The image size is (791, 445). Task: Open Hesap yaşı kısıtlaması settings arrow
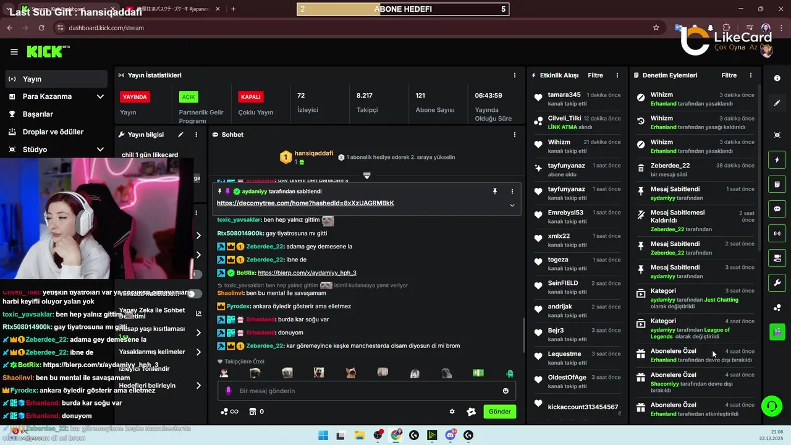(198, 333)
